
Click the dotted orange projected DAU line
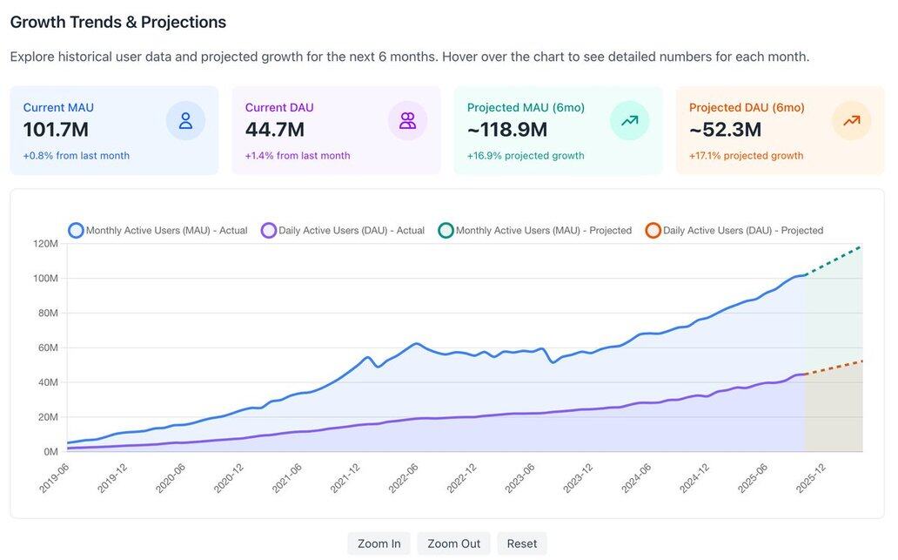(x=835, y=368)
